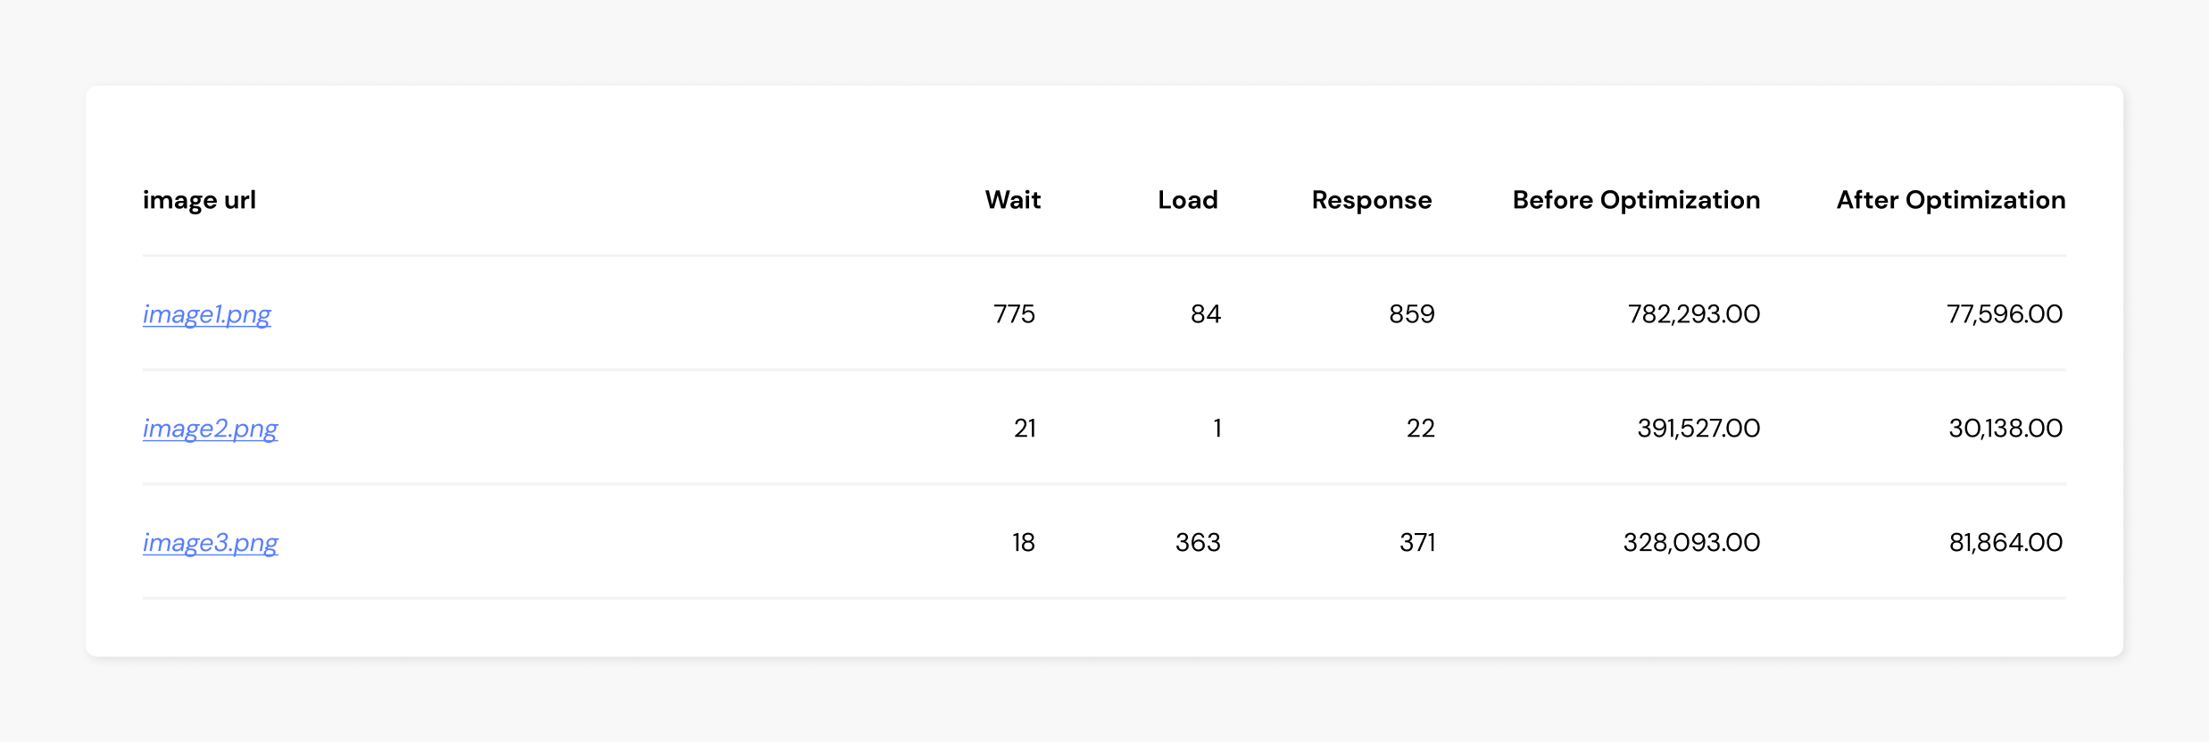
Task: Select the 81,864.00 after optimization cell
Action: click(x=2006, y=543)
